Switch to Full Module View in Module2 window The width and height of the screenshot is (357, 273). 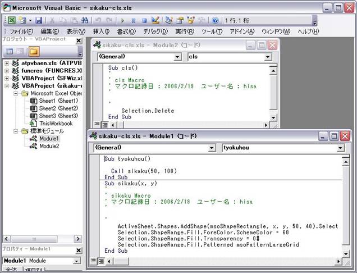pyautogui.click(x=105, y=125)
